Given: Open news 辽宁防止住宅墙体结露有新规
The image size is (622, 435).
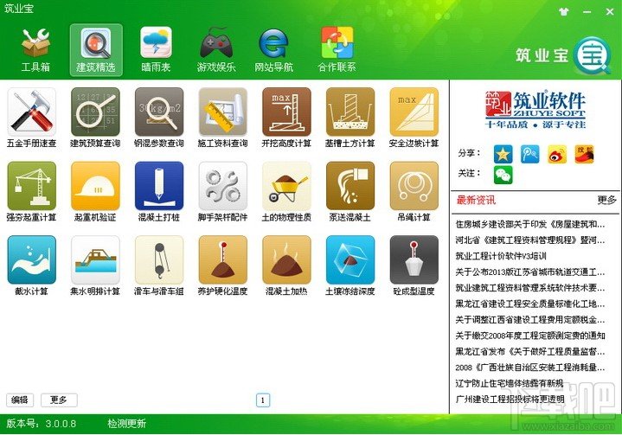Looking at the screenshot, I should tap(510, 383).
